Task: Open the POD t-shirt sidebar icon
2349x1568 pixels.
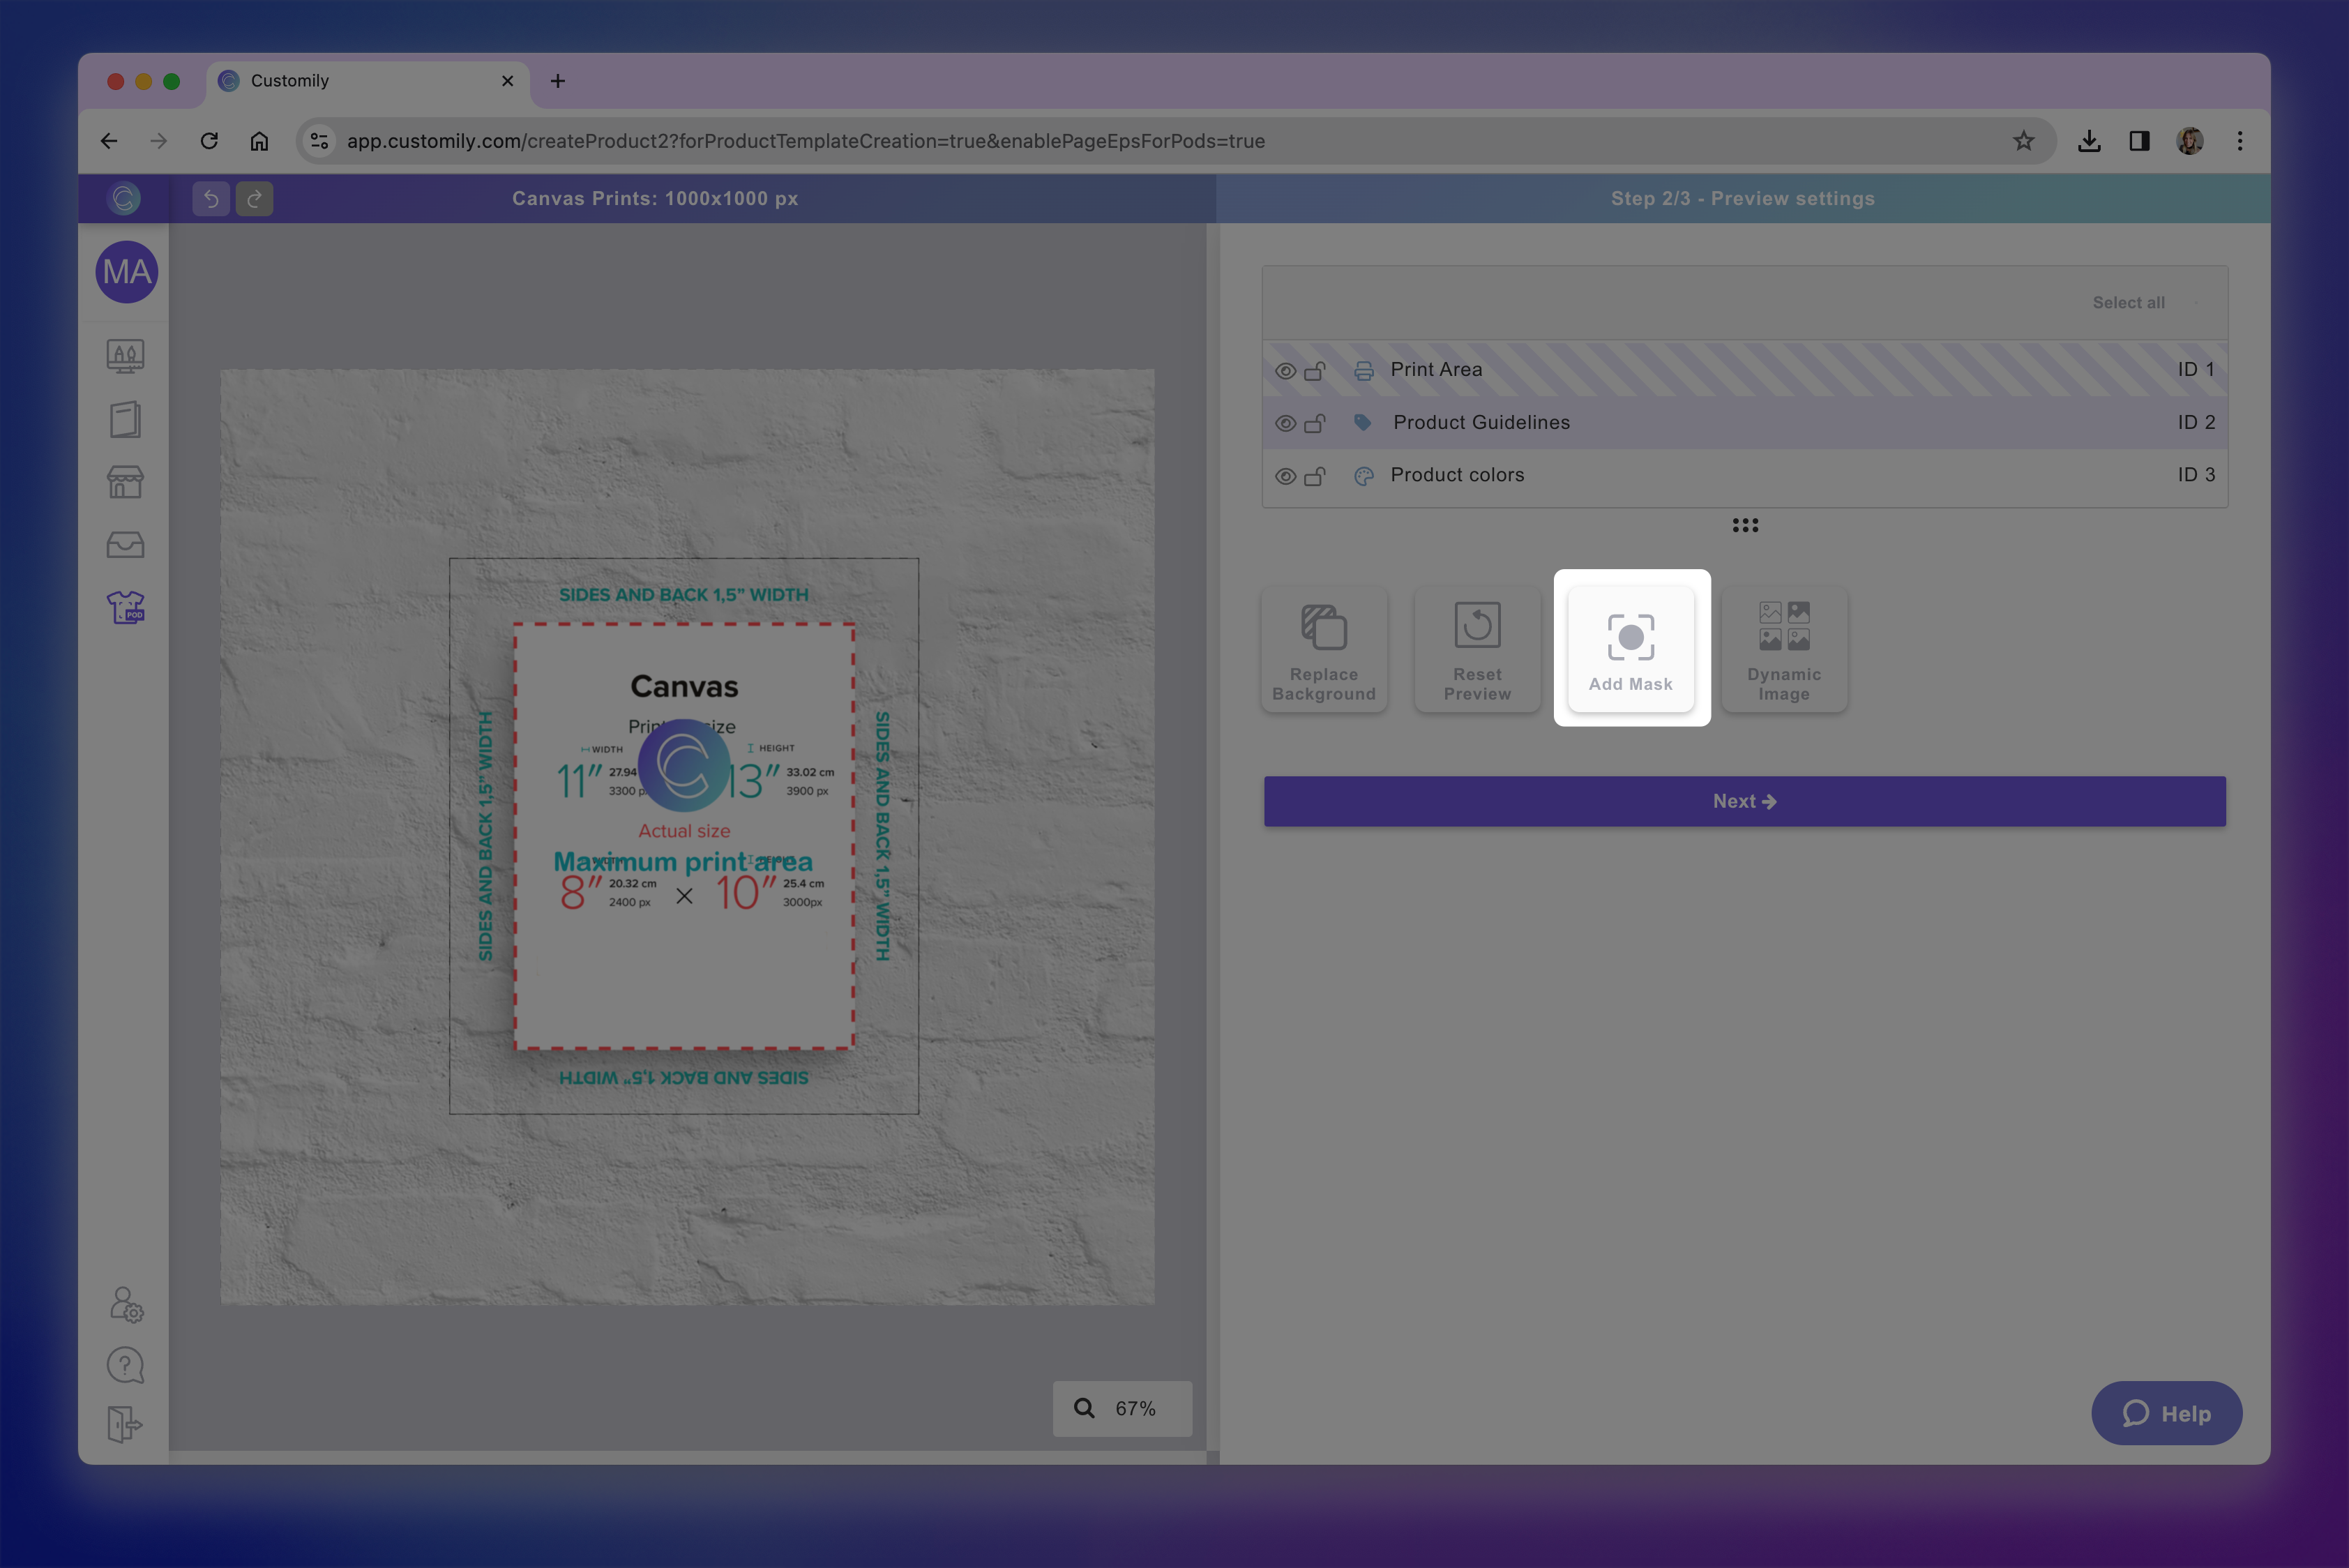Action: point(126,607)
